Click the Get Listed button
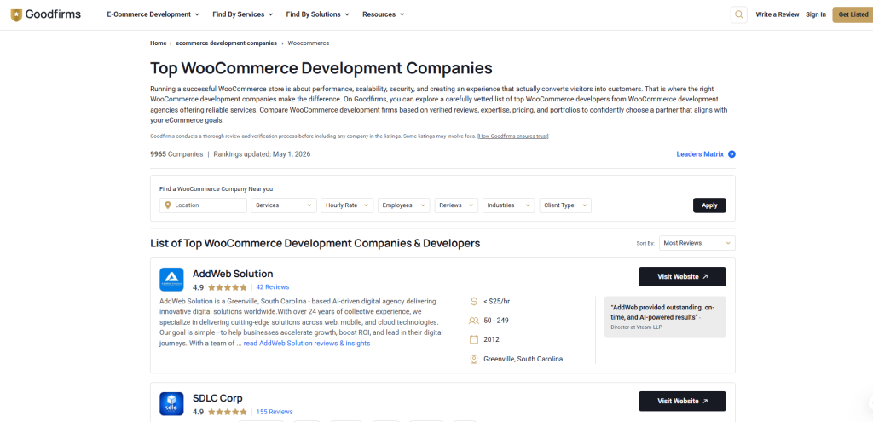This screenshot has width=873, height=422. (x=853, y=14)
